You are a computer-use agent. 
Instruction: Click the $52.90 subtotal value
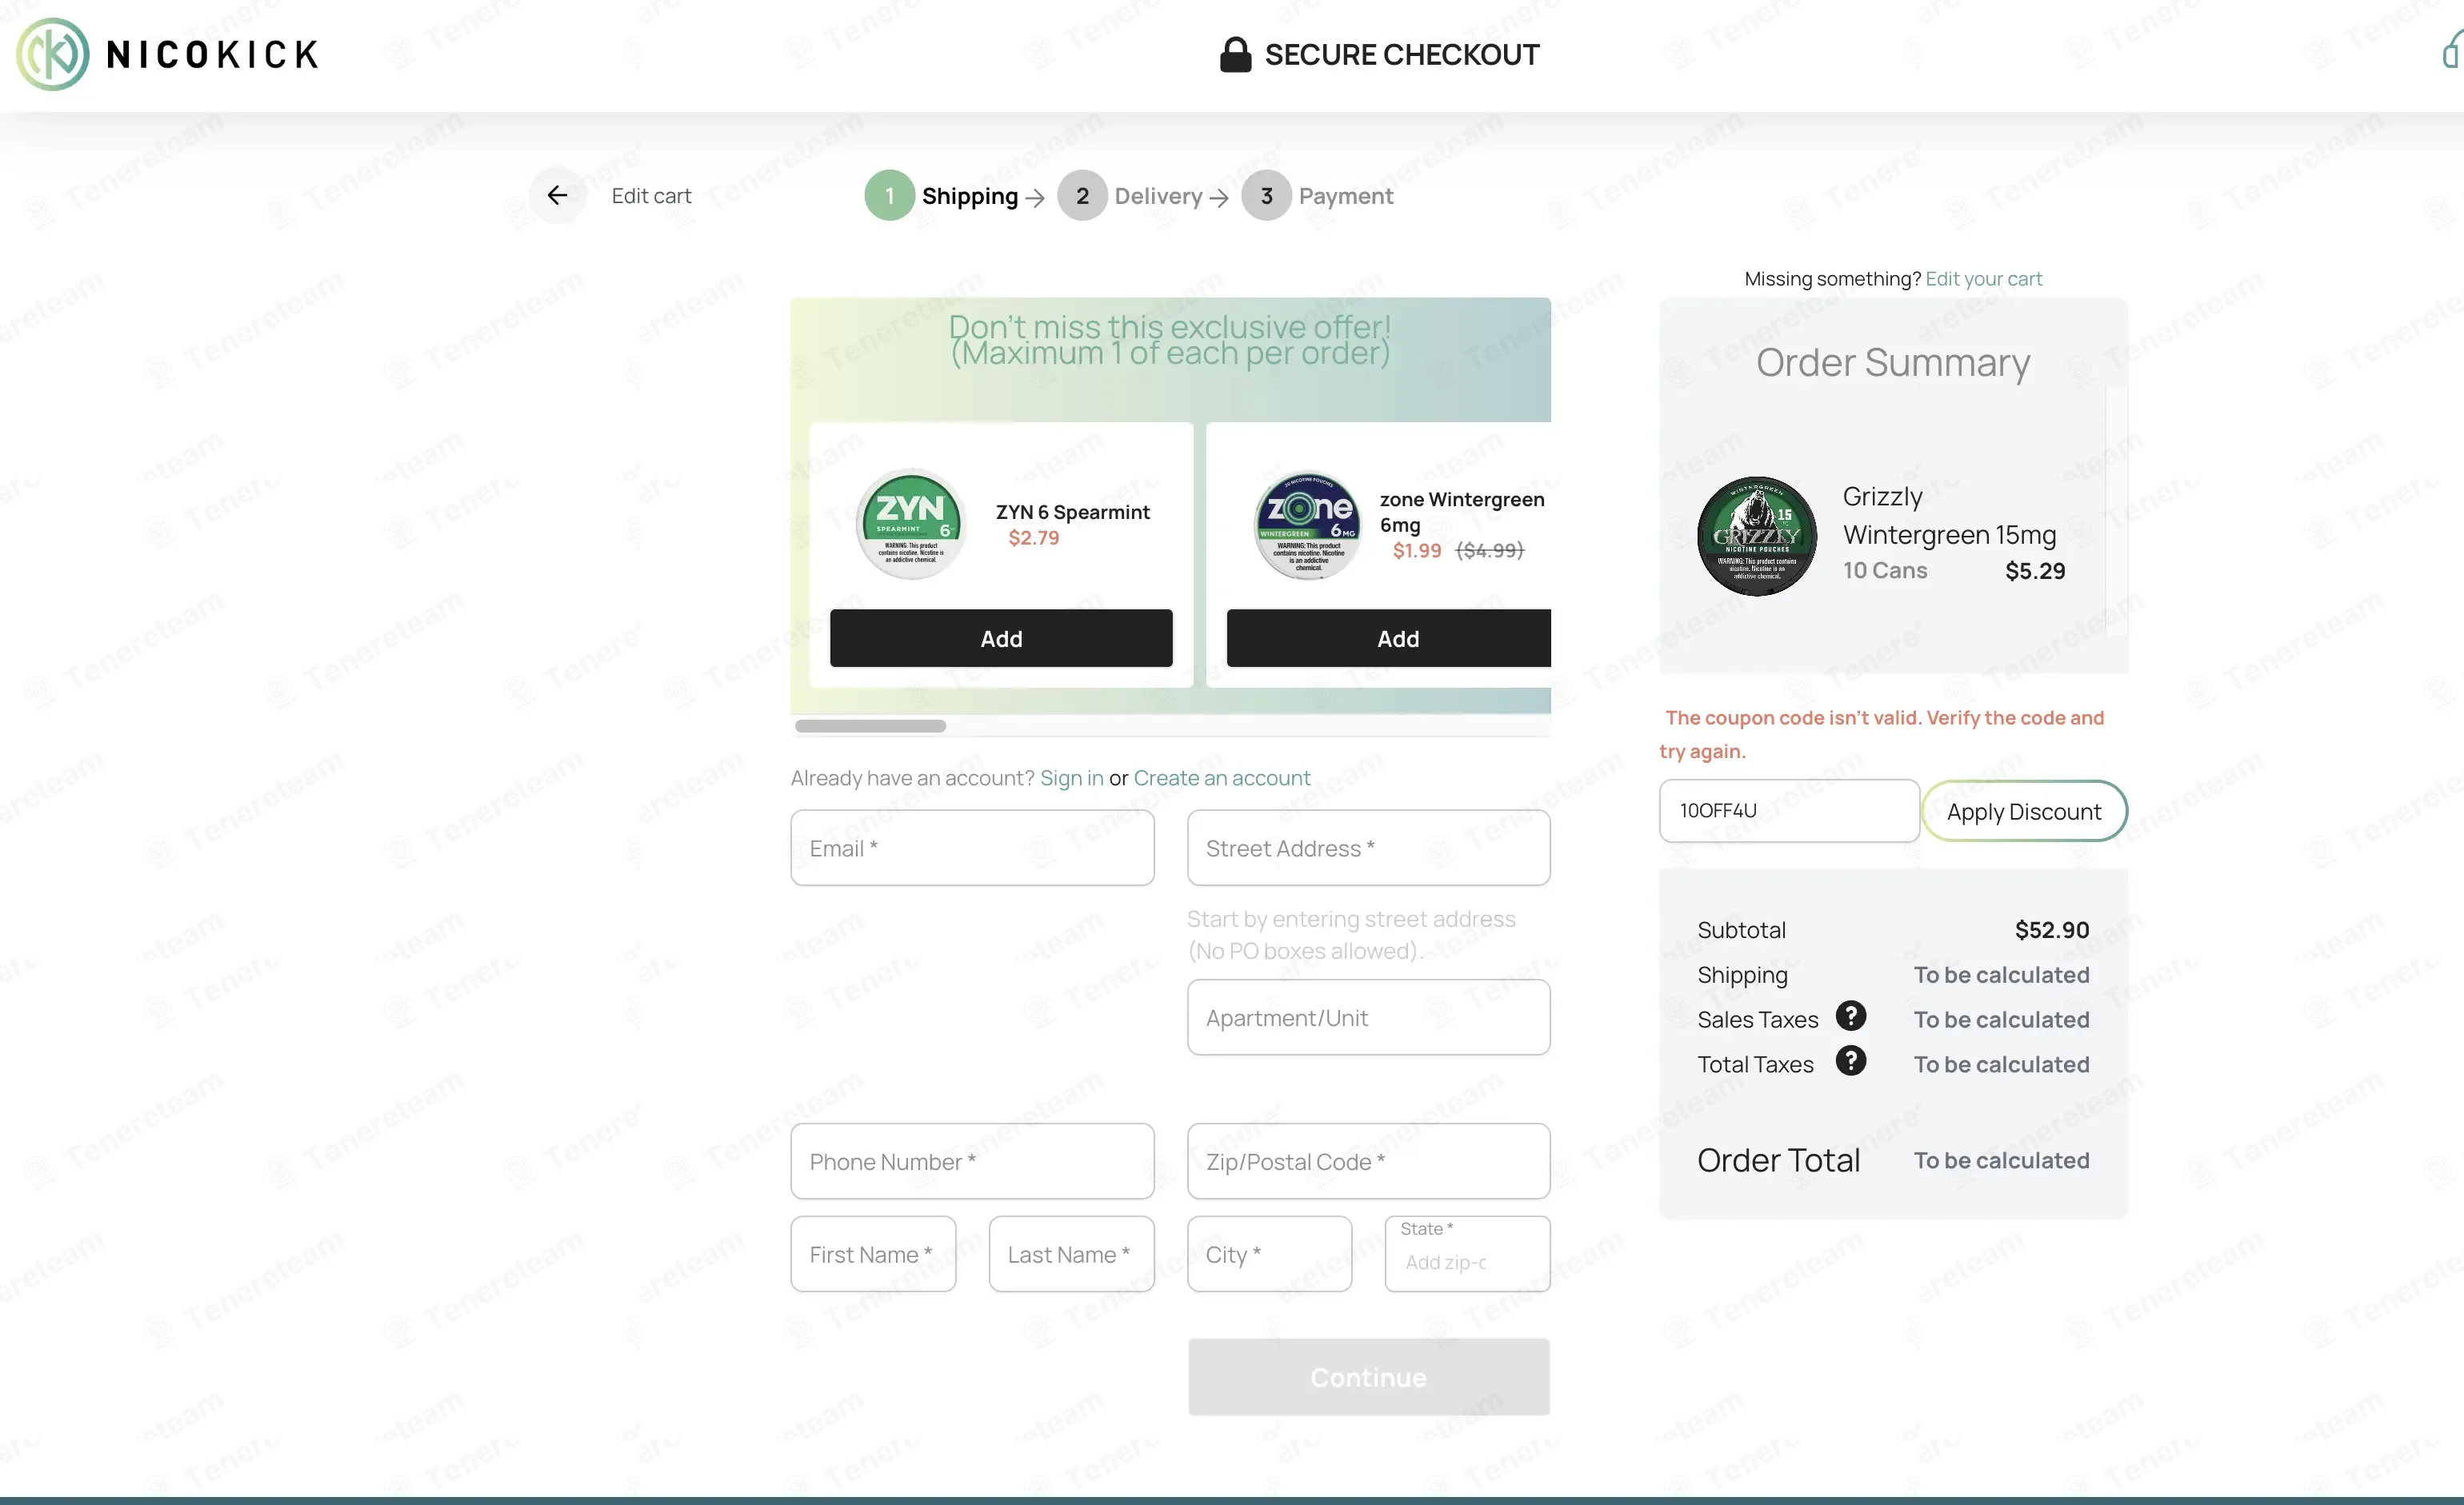(2051, 930)
